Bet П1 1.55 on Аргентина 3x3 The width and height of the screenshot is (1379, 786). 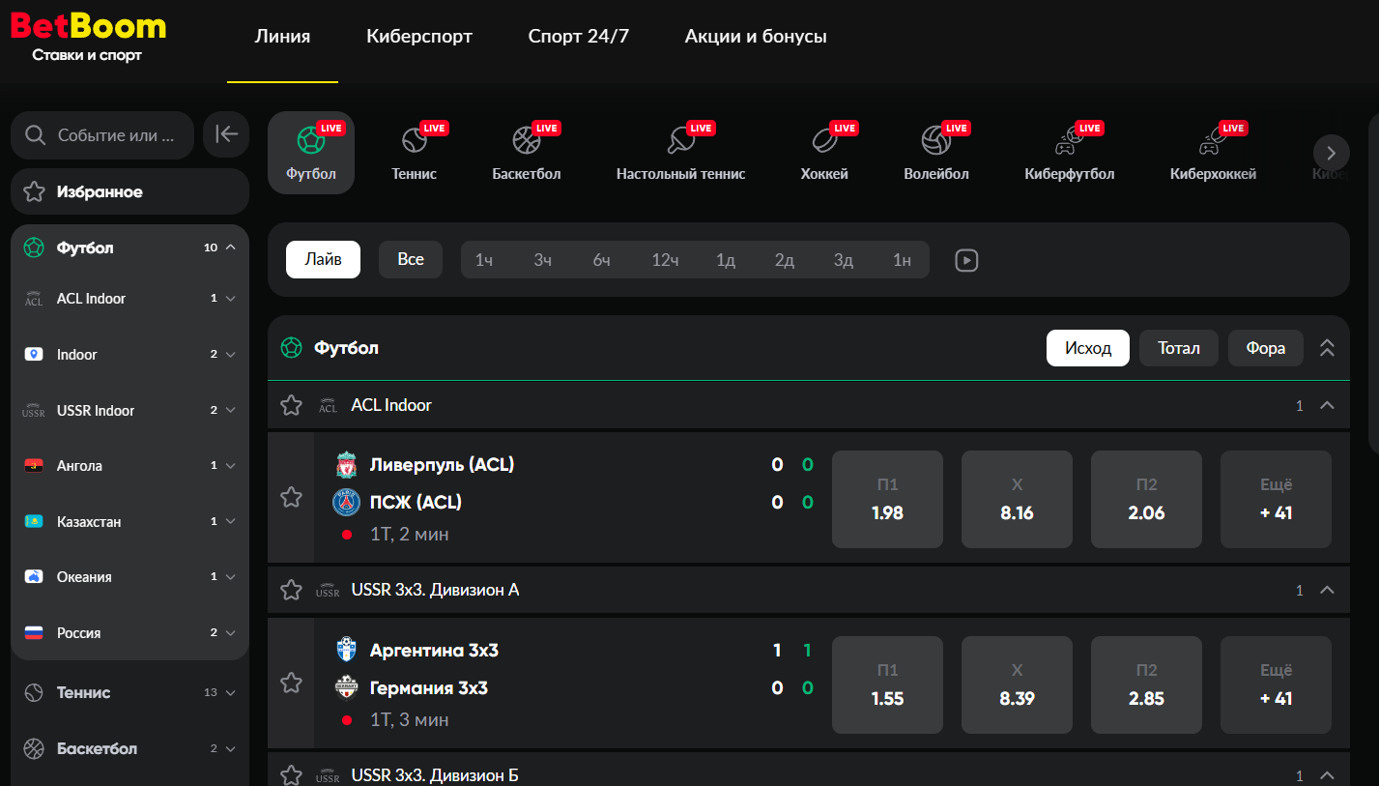[887, 684]
